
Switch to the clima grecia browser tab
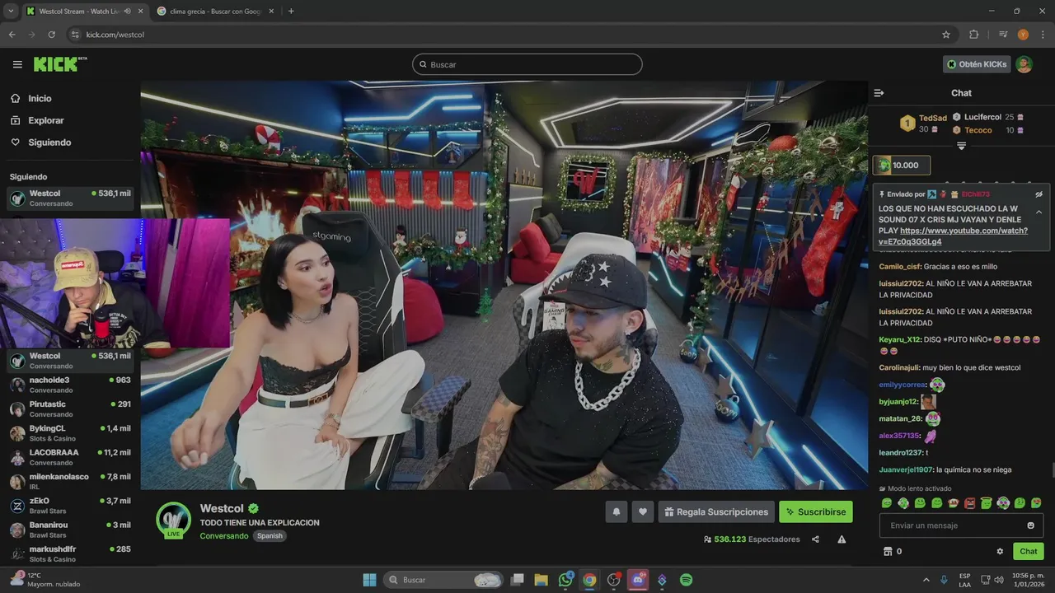click(x=213, y=12)
